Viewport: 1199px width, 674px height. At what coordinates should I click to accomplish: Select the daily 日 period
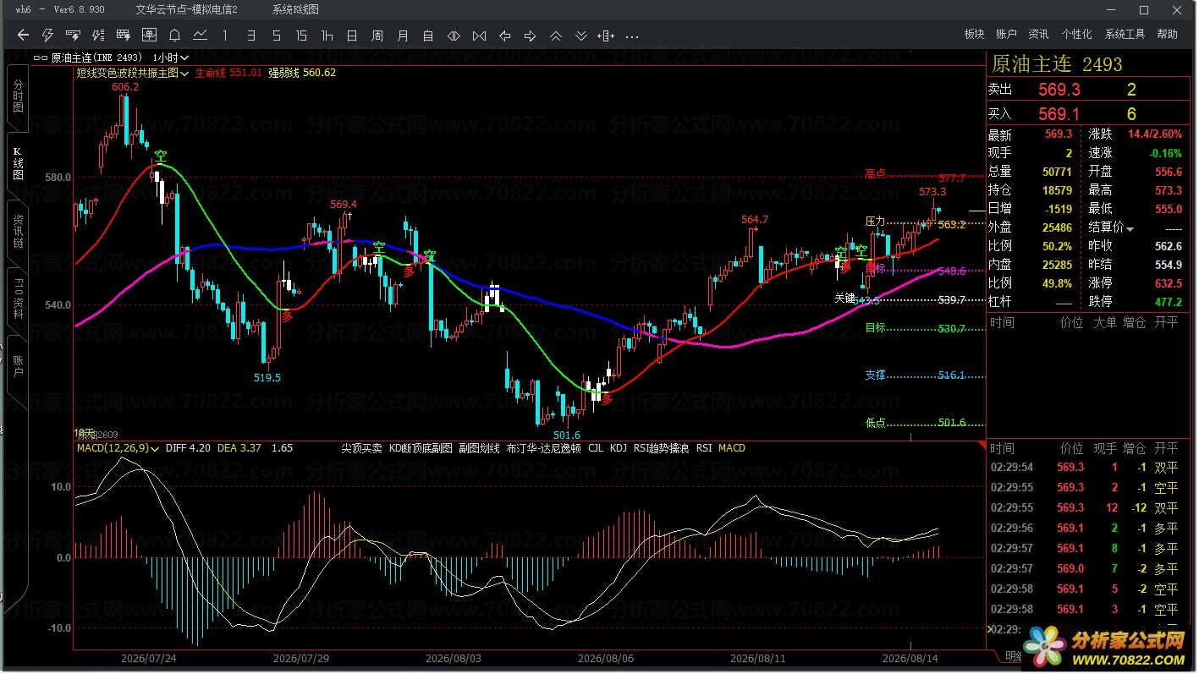tap(352, 36)
